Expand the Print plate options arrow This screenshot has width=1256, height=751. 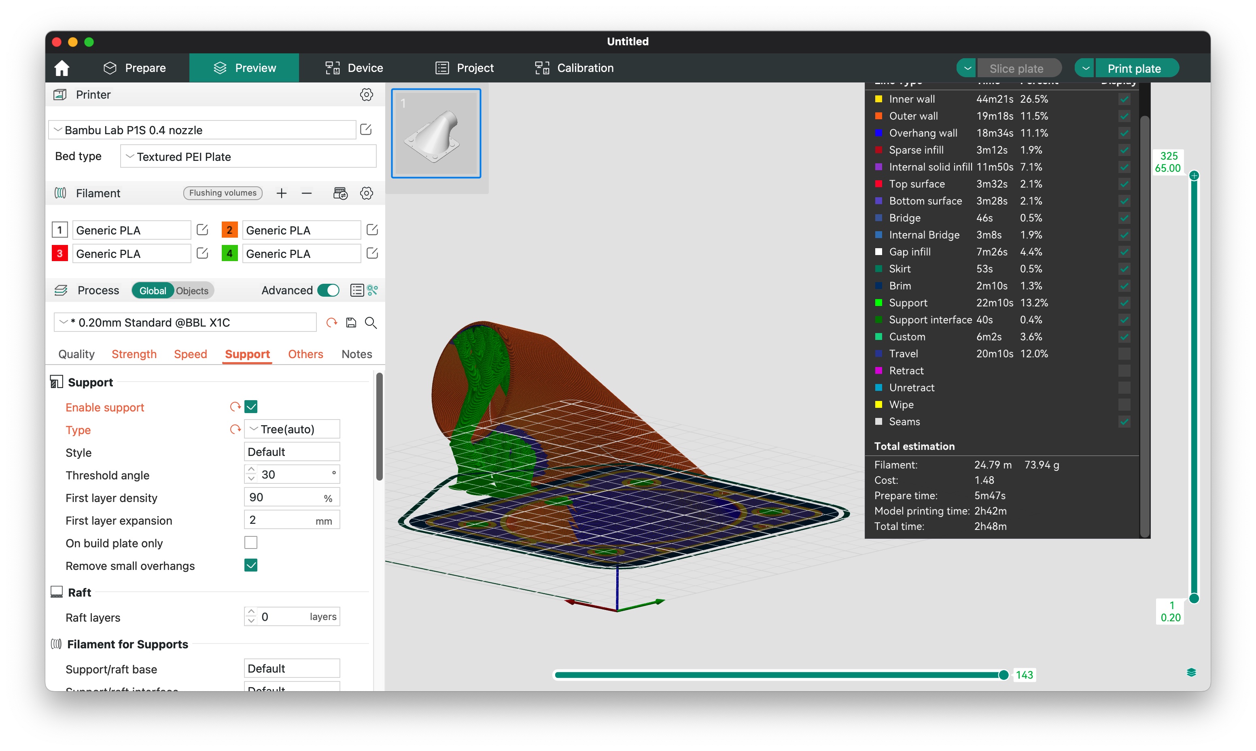(x=1085, y=68)
